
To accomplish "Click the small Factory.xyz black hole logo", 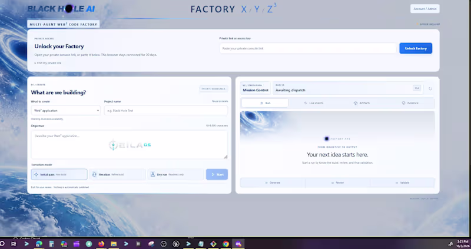I will point(327,139).
